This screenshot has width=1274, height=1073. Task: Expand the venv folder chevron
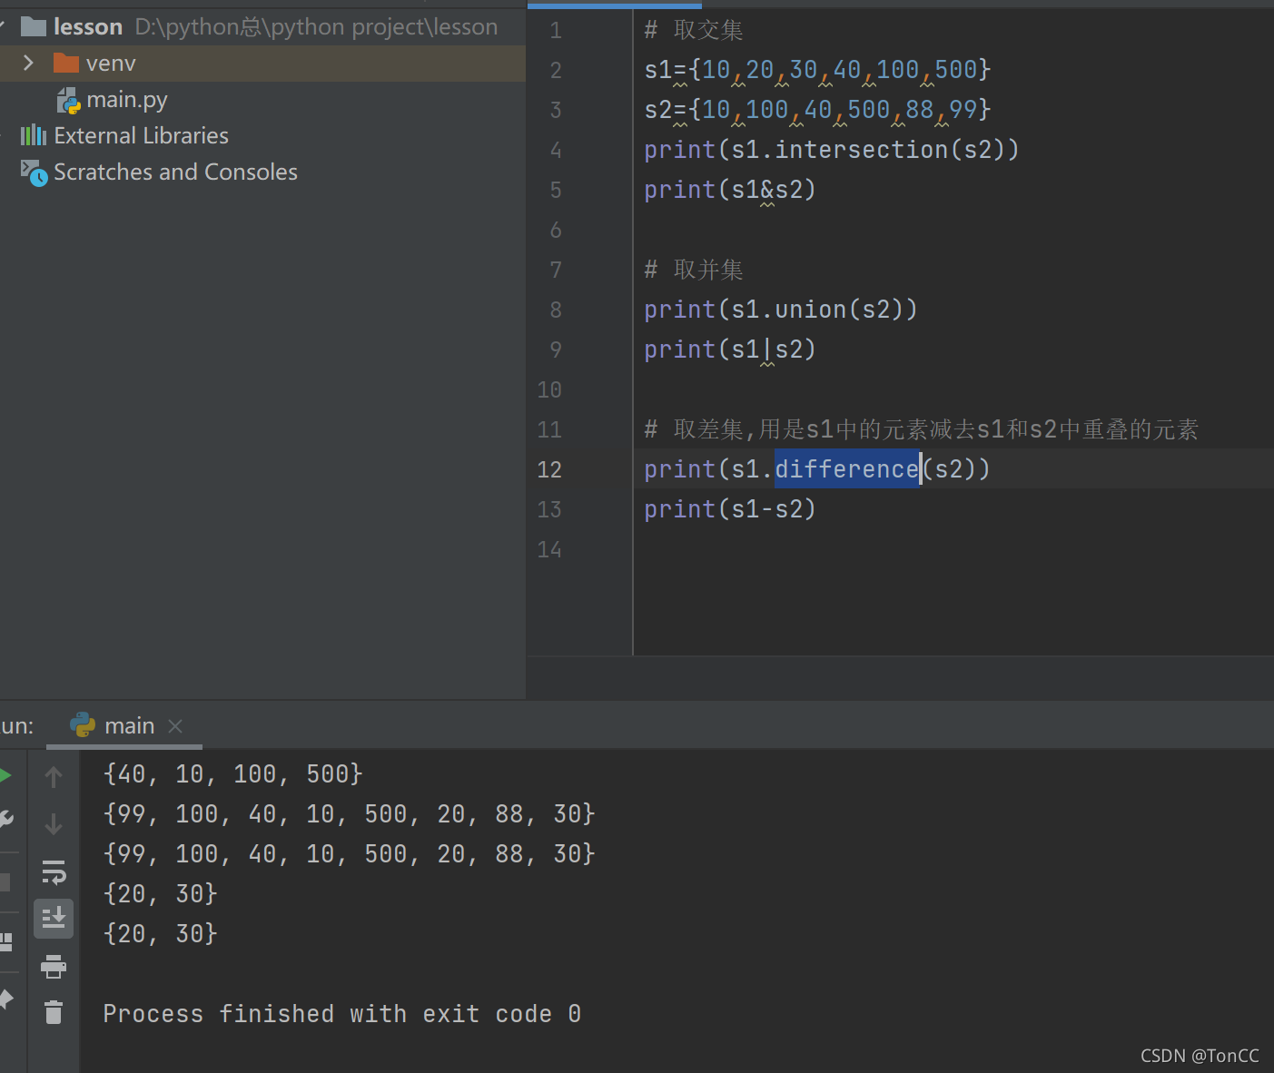[28, 63]
